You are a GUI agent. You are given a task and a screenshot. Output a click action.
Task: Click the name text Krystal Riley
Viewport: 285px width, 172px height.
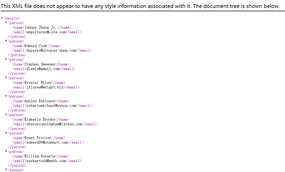tap(38, 83)
